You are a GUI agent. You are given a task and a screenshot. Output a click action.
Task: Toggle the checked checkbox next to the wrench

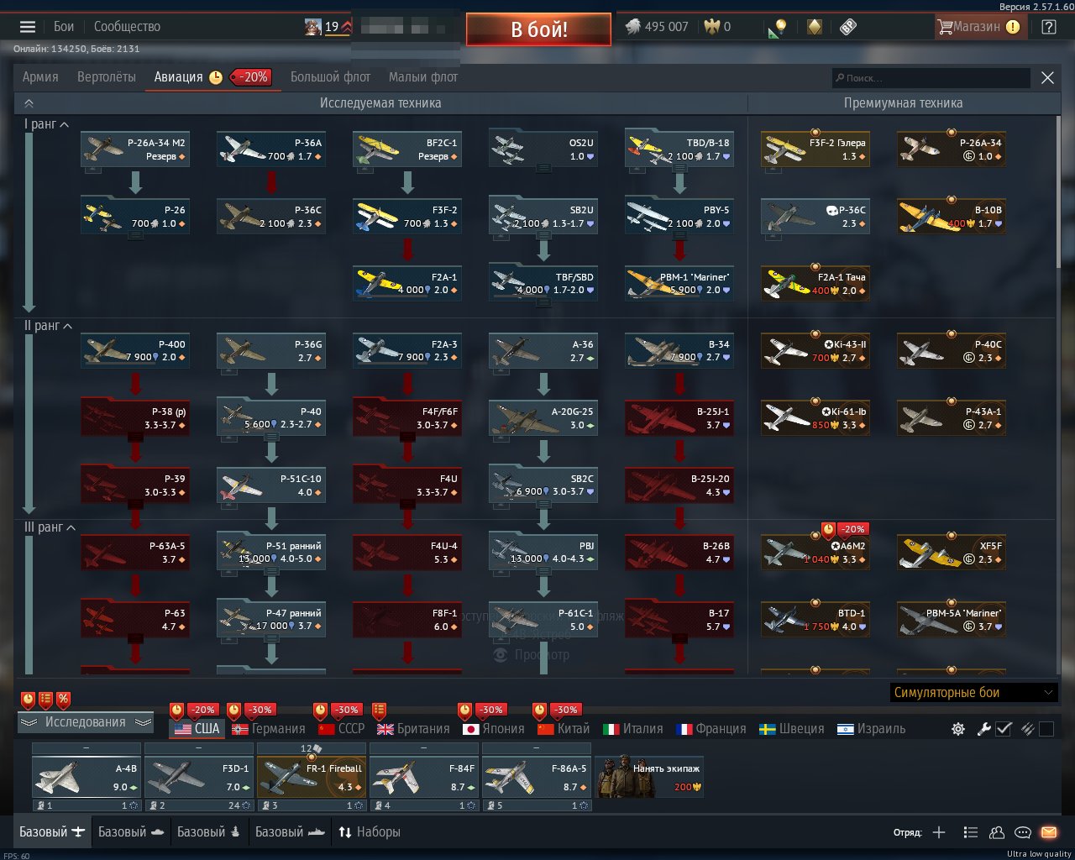(x=1004, y=729)
